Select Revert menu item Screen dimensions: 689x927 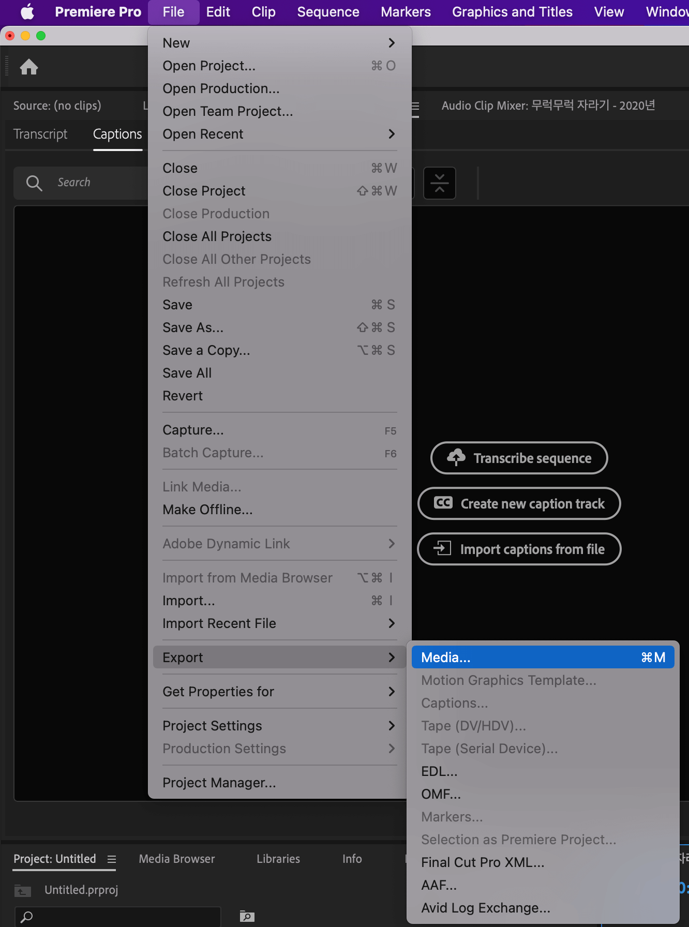coord(279,396)
